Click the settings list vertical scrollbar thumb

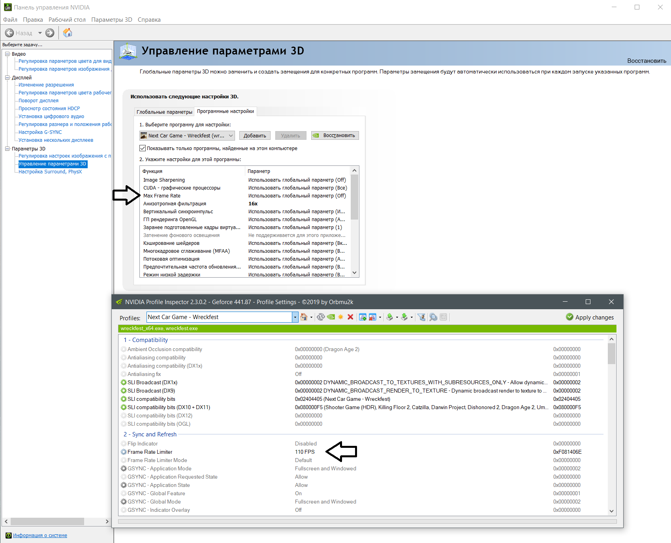click(354, 197)
